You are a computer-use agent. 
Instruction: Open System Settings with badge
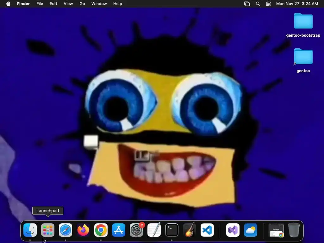pos(136,230)
